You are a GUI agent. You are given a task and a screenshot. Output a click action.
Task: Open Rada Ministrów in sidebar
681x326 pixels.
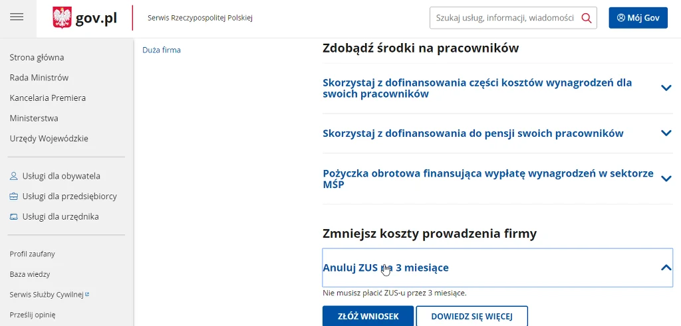click(x=39, y=78)
